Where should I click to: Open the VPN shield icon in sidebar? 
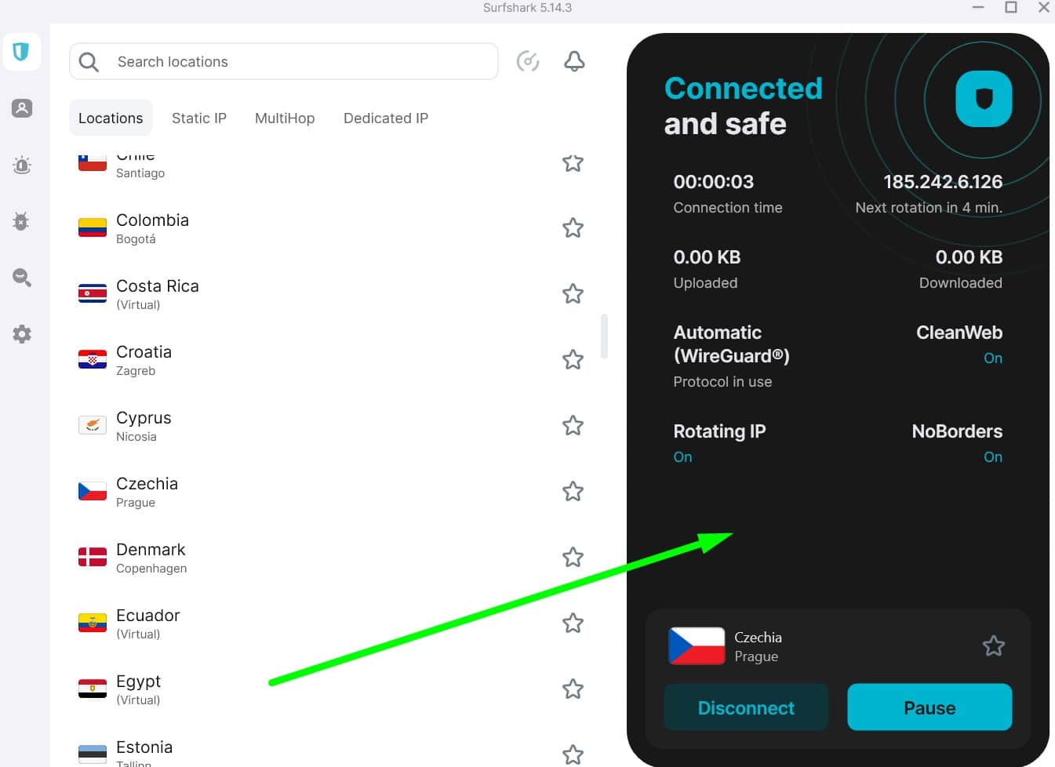tap(21, 53)
